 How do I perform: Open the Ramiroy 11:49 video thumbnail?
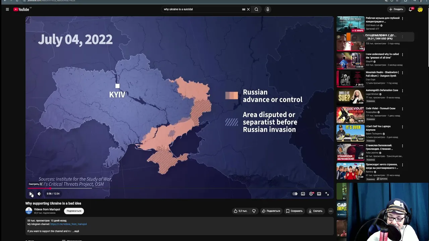[x=351, y=171]
